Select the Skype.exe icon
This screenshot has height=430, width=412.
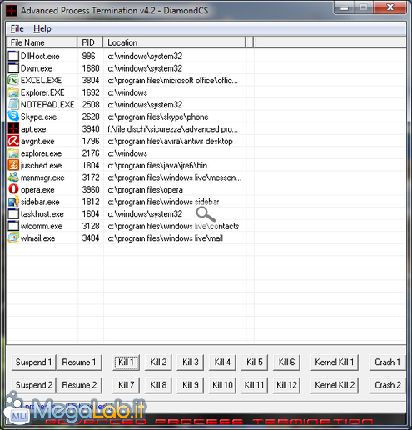click(13, 117)
